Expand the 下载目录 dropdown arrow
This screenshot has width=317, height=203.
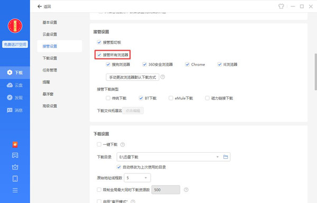(218, 157)
